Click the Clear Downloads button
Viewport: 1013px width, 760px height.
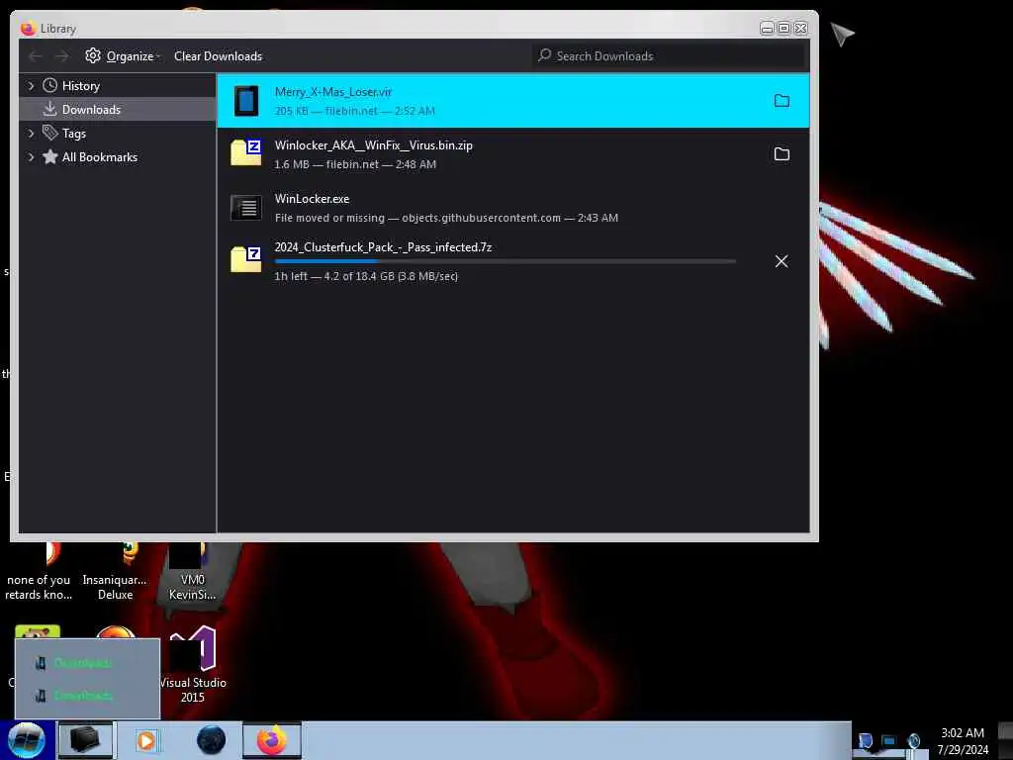point(218,56)
